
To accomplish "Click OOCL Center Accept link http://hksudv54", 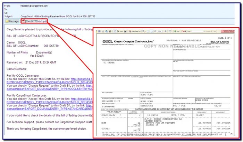I will point(82,79).
